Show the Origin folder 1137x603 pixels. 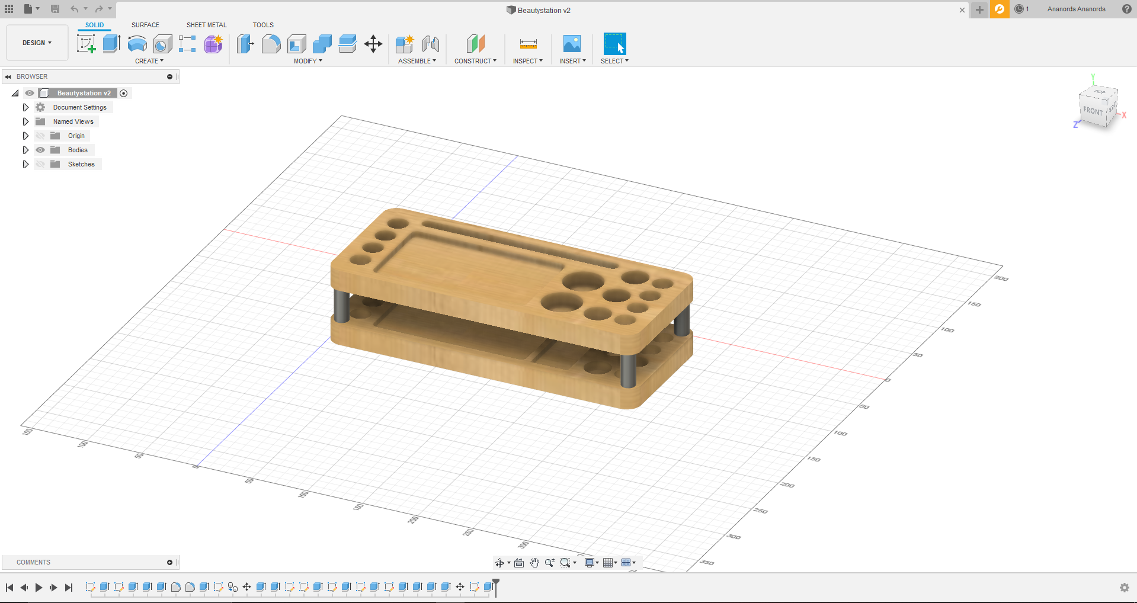[40, 136]
